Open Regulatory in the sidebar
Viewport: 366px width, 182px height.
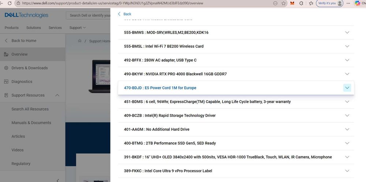21,164
